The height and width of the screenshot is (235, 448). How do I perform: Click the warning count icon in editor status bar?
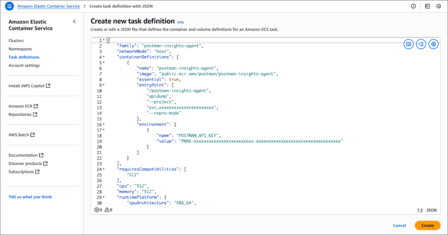107,210
